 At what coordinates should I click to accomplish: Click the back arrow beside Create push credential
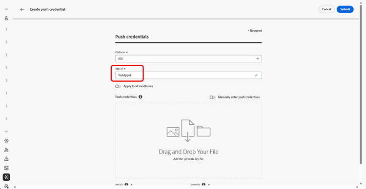(22, 9)
